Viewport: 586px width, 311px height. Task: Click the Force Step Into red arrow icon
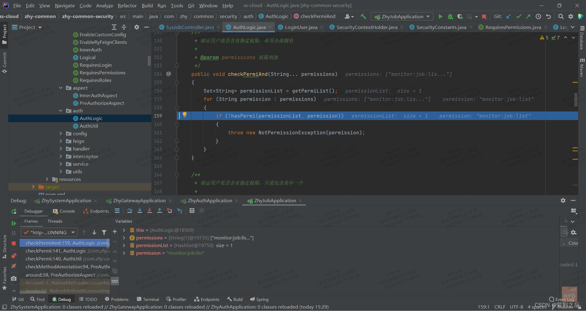tap(150, 210)
